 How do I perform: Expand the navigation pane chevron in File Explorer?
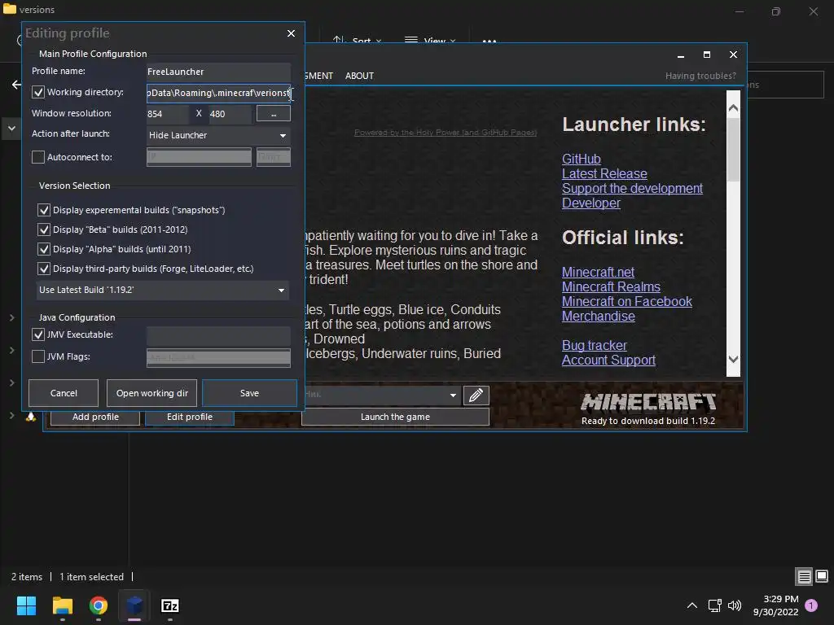click(x=11, y=129)
